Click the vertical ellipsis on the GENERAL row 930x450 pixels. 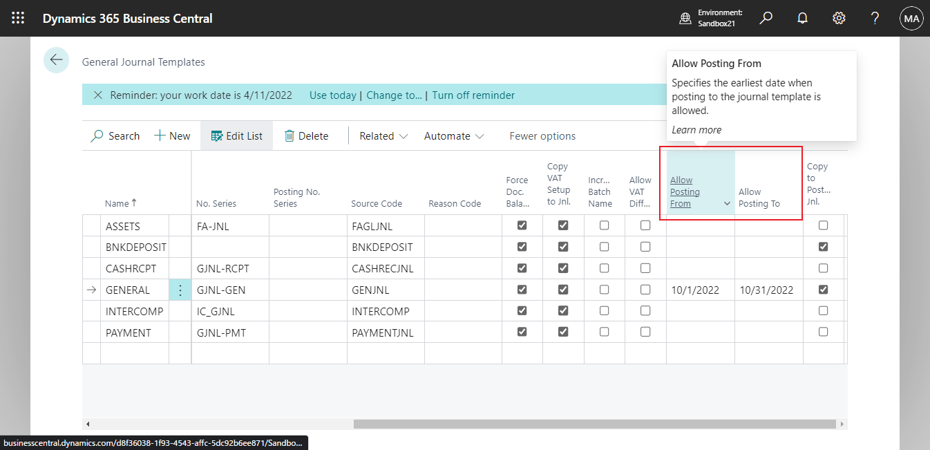click(x=180, y=290)
